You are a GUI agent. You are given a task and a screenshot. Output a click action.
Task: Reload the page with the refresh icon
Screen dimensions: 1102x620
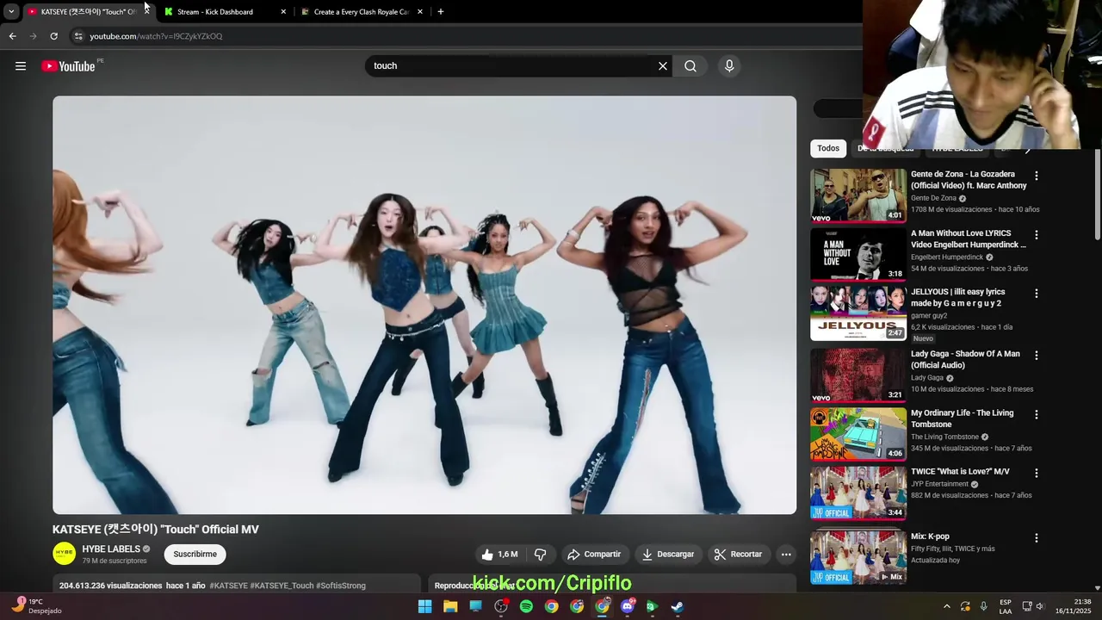[53, 36]
